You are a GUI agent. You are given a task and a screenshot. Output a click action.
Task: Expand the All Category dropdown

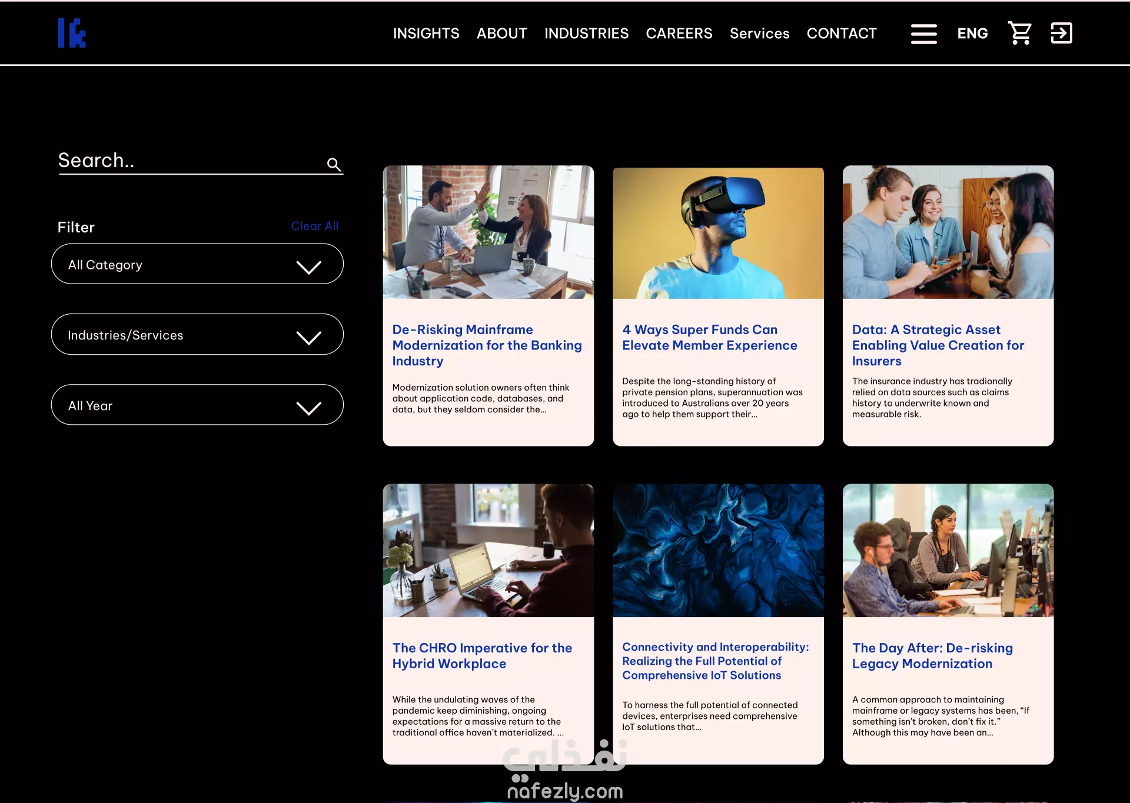click(x=197, y=264)
